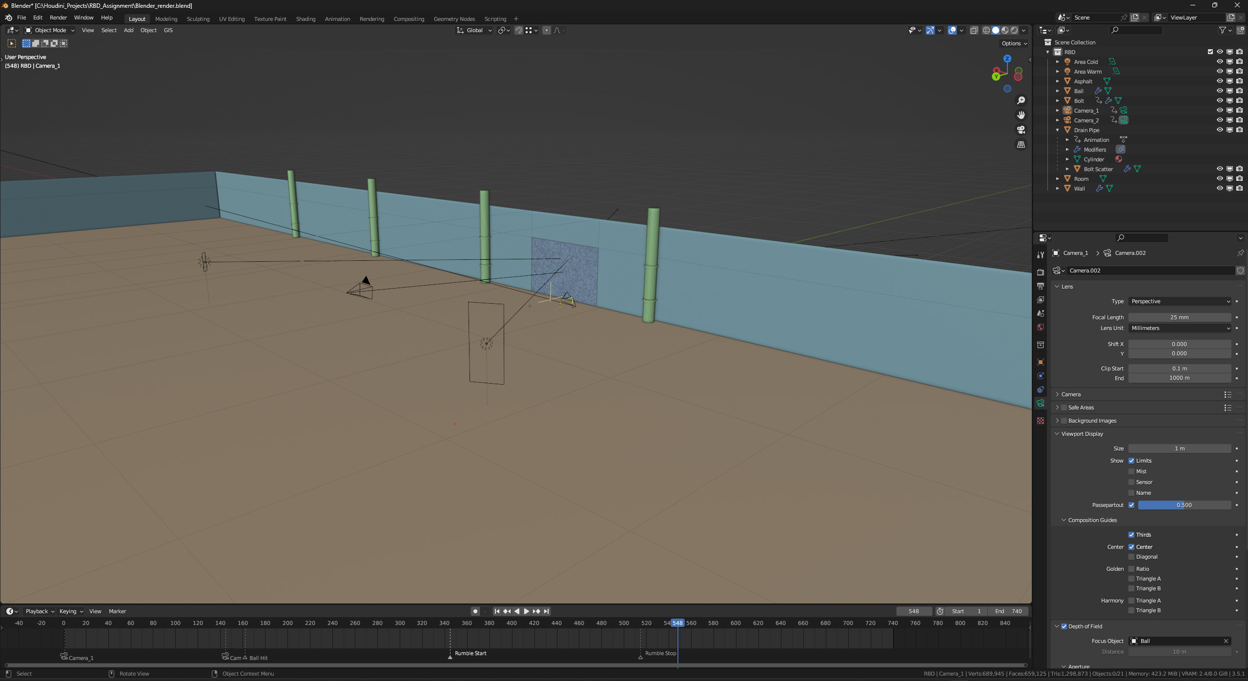Jump to the last frame with playback controls
This screenshot has height=681, width=1248.
point(546,611)
